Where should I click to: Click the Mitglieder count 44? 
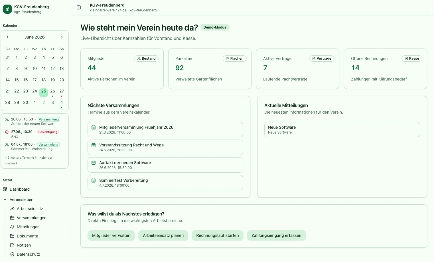92,68
